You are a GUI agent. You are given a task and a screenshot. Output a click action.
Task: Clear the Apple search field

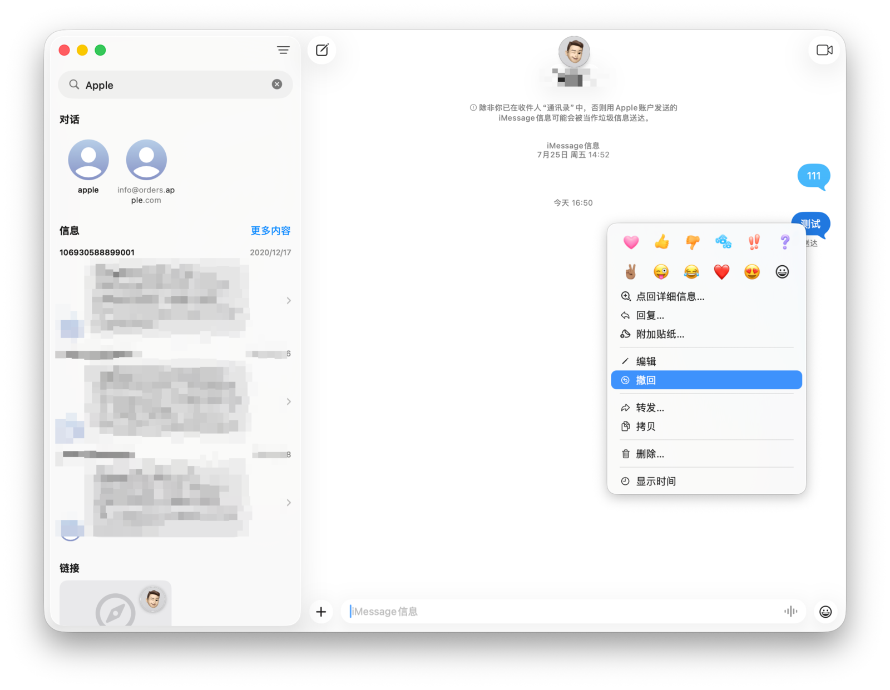tap(276, 85)
